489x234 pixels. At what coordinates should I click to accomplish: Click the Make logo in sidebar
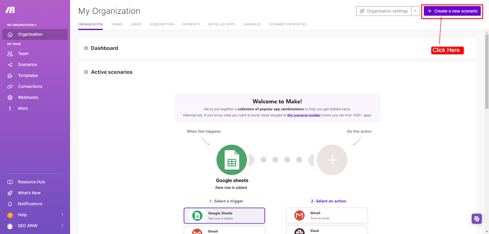click(x=10, y=10)
